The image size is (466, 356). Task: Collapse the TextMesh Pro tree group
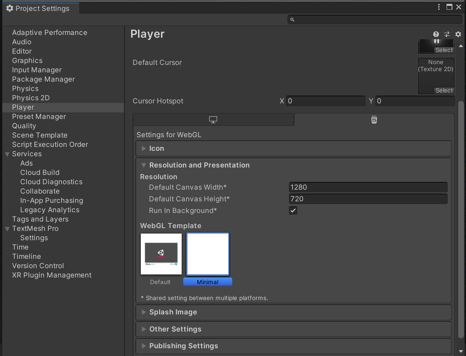(x=7, y=229)
